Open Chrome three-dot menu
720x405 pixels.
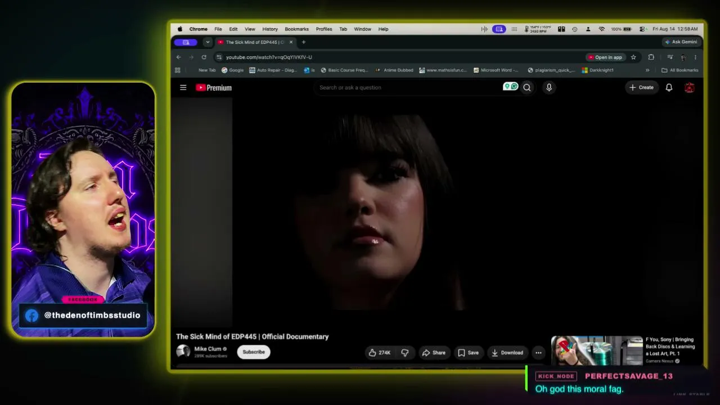695,57
